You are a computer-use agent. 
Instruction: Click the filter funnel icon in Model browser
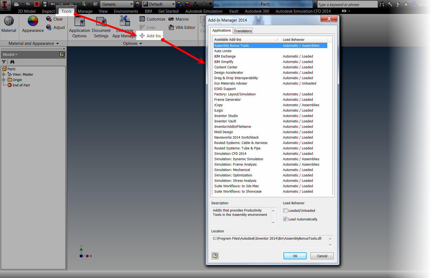tap(4, 62)
